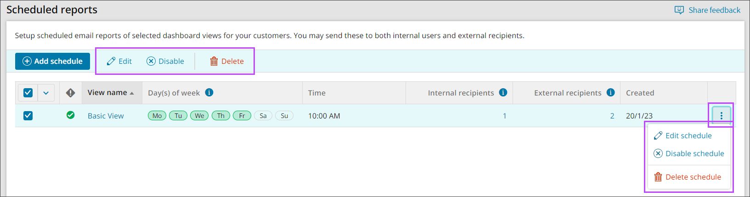Click the Edit pencil icon in toolbar
This screenshot has width=750, height=197.
[111, 61]
